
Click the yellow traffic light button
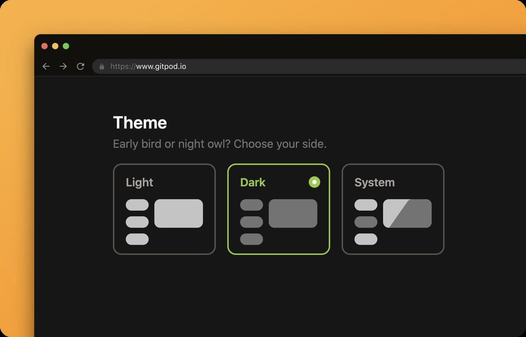(55, 46)
